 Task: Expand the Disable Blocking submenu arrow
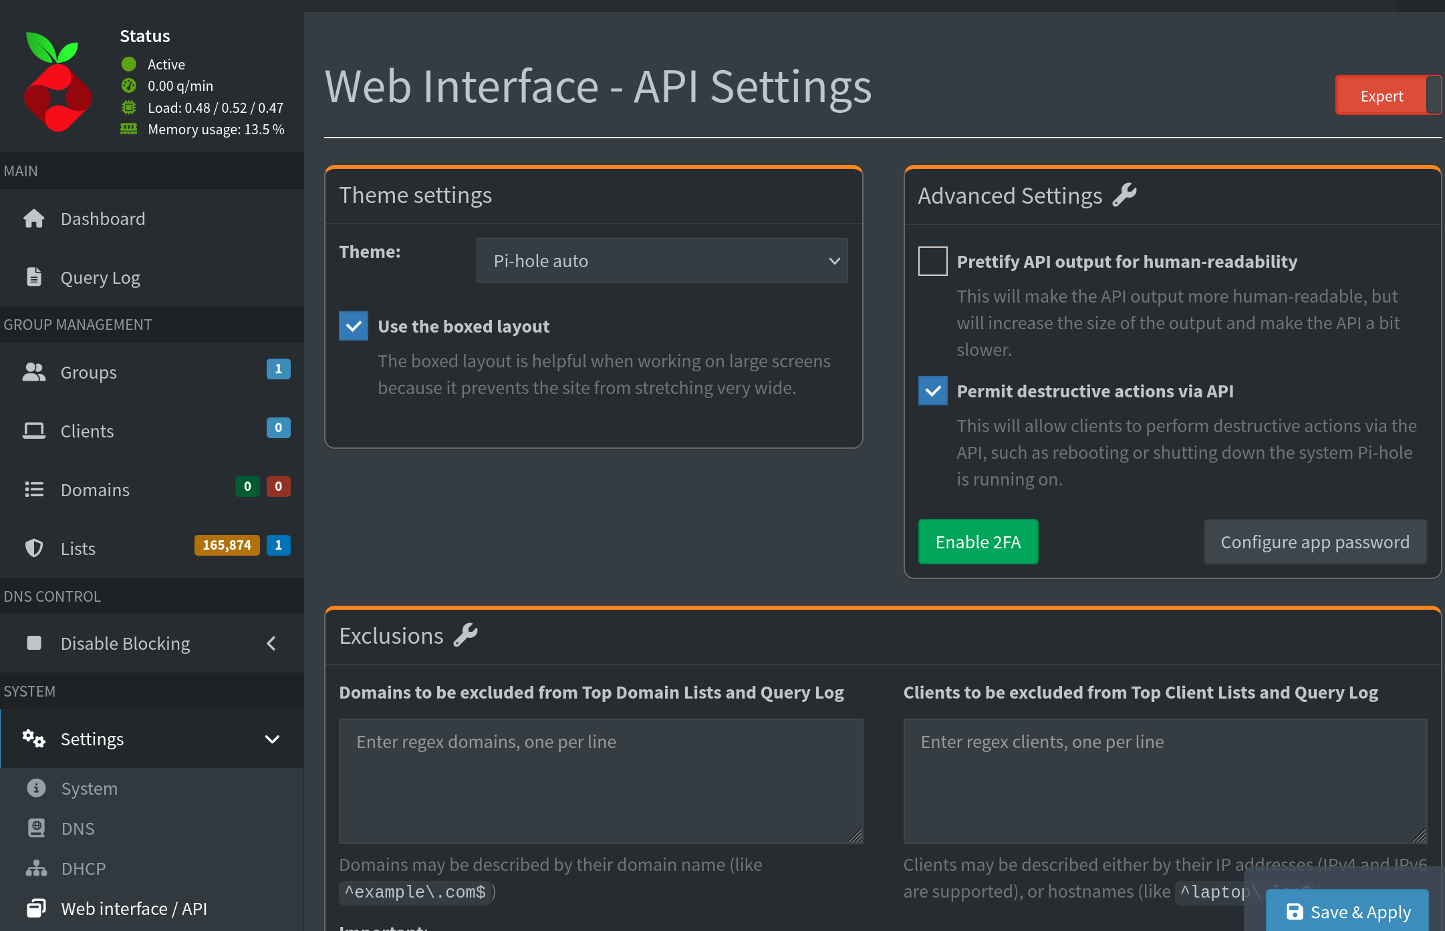coord(271,643)
